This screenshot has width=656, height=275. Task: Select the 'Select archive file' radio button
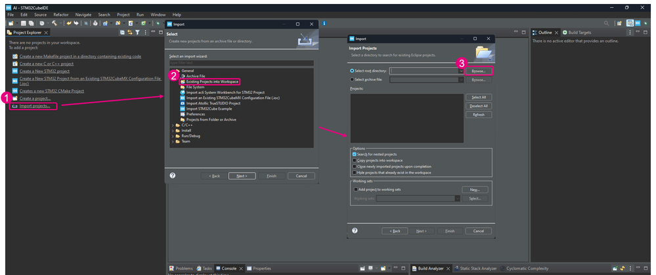coord(352,79)
